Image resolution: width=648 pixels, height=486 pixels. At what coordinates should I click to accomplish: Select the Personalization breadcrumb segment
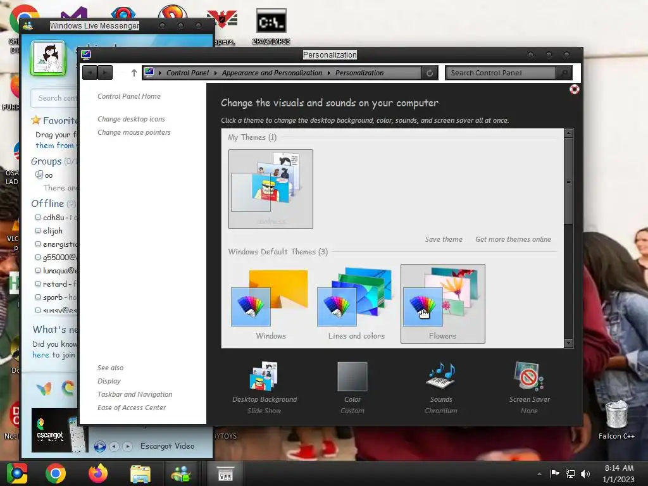[x=359, y=73]
